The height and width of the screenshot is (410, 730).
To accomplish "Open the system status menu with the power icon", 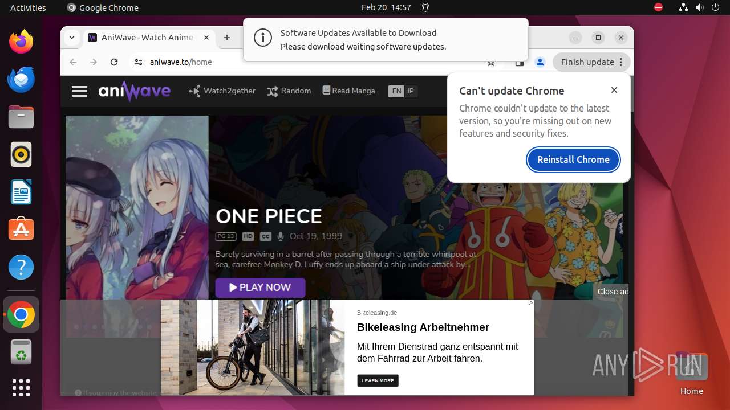I will pyautogui.click(x=716, y=7).
